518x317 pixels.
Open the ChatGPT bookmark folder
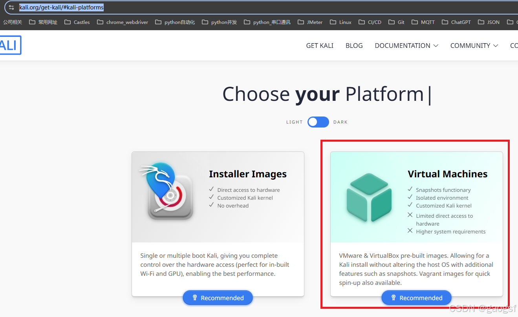coord(456,22)
